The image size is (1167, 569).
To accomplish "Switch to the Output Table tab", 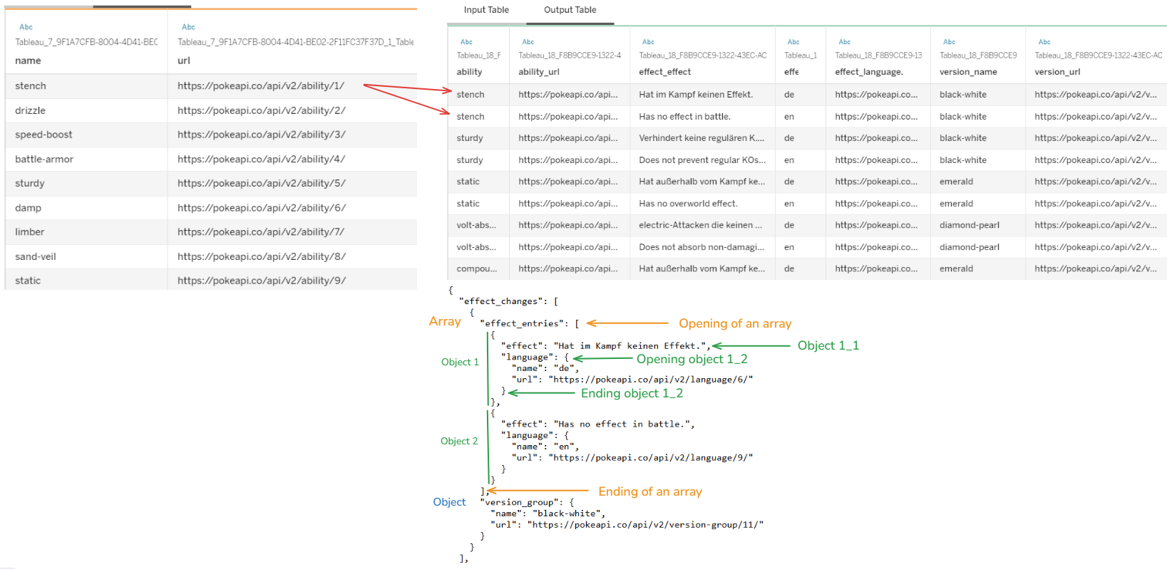I will (x=570, y=10).
